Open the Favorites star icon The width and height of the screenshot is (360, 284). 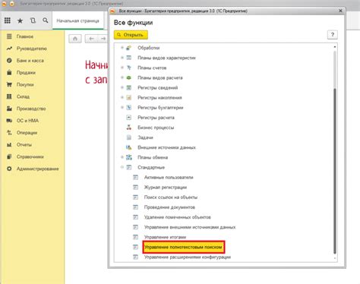(x=20, y=21)
